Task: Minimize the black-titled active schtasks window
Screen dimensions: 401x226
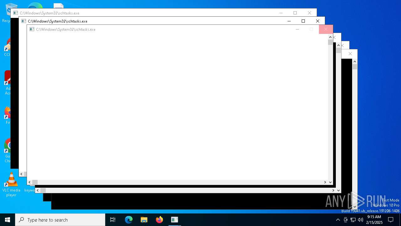Action: point(289,21)
